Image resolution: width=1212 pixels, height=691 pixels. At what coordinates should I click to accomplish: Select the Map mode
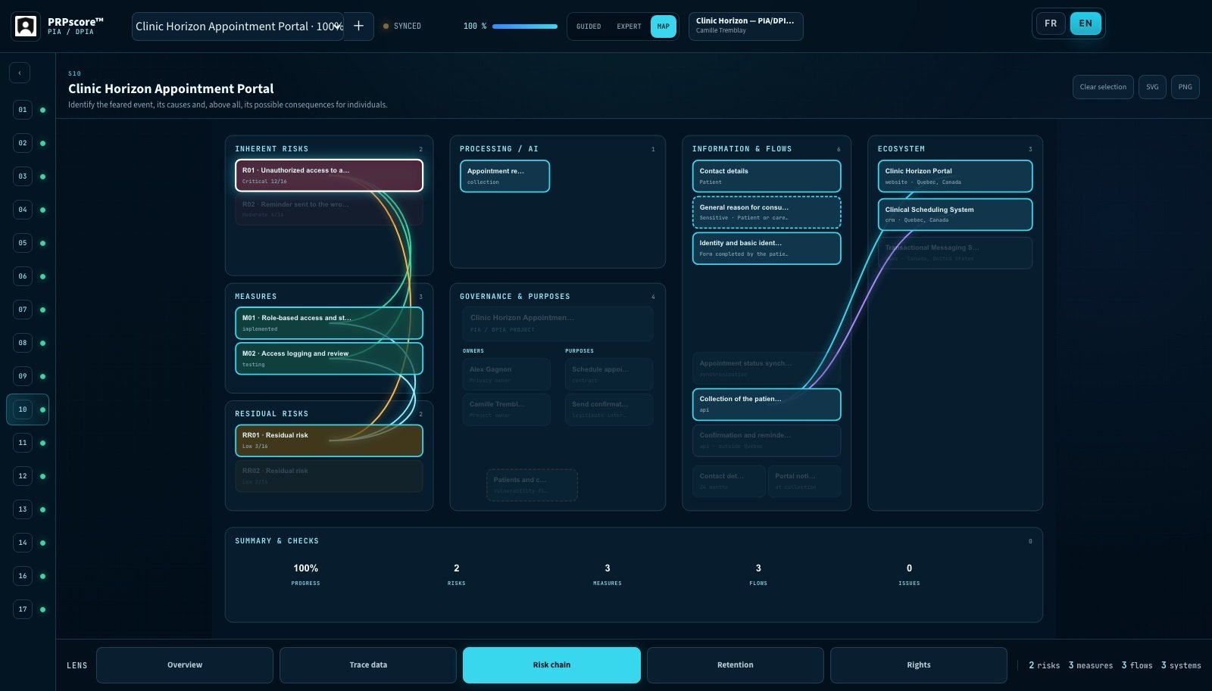[x=664, y=26]
